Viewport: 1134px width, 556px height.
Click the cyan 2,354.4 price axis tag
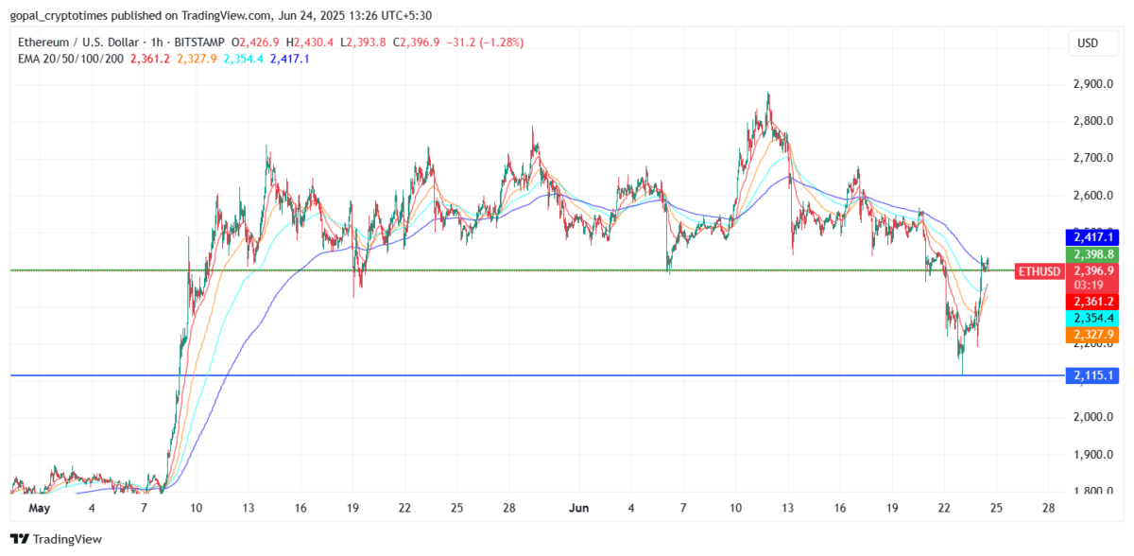tap(1092, 318)
